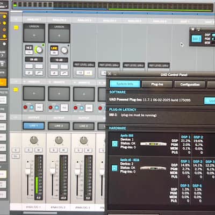This screenshot has height=215, width=215.
Task: Toggle the Apollo Device 2 enable button
Action: pos(114,168)
